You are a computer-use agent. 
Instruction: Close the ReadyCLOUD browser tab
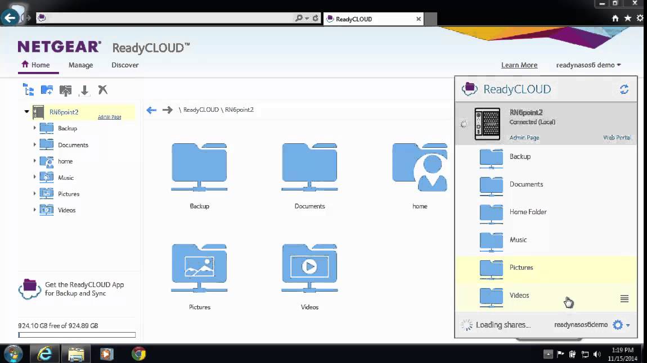419,19
